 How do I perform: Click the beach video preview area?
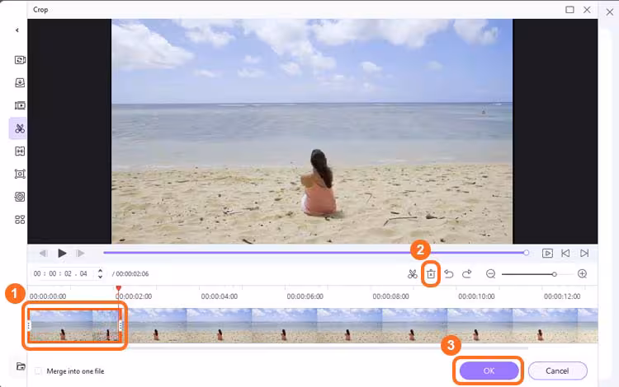pos(312,131)
